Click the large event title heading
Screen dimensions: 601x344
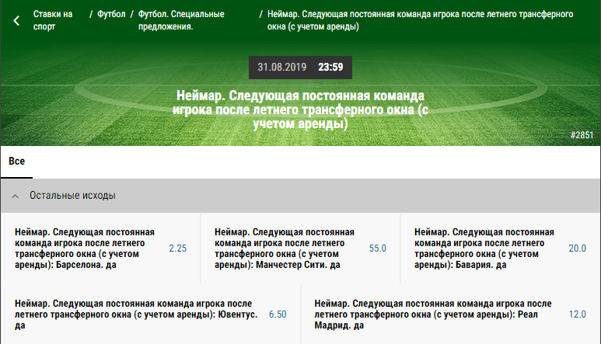coord(300,109)
